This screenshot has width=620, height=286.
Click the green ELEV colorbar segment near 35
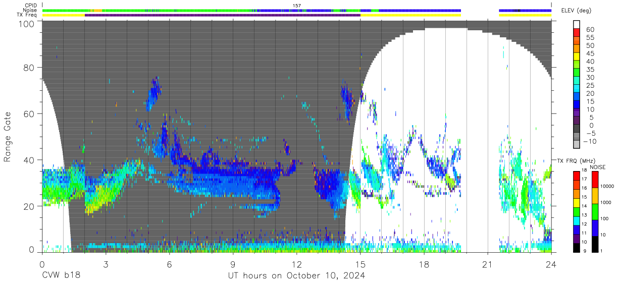(577, 73)
